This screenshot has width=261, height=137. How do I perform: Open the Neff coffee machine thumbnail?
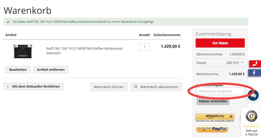(23, 51)
